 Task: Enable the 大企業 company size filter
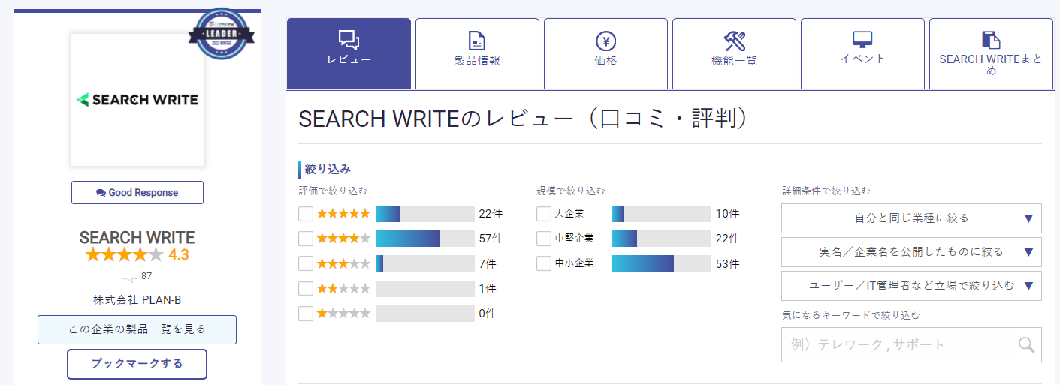tap(544, 214)
